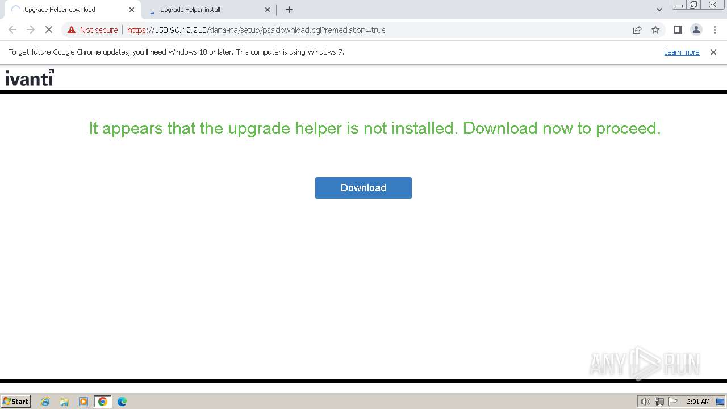Viewport: 727px width, 409px height.
Task: Click the Windows 7 Chrome update notice text
Action: [x=177, y=52]
